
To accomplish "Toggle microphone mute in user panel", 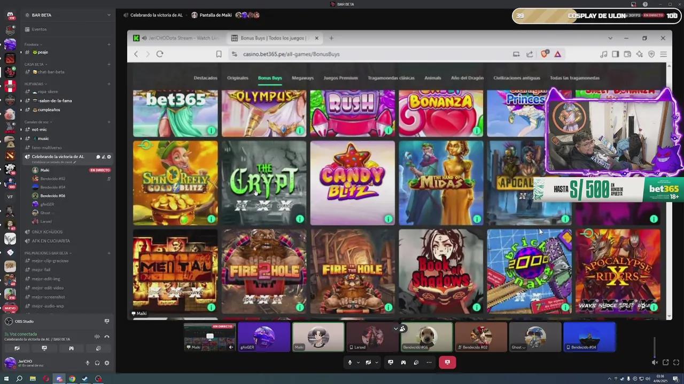I will click(x=88, y=363).
